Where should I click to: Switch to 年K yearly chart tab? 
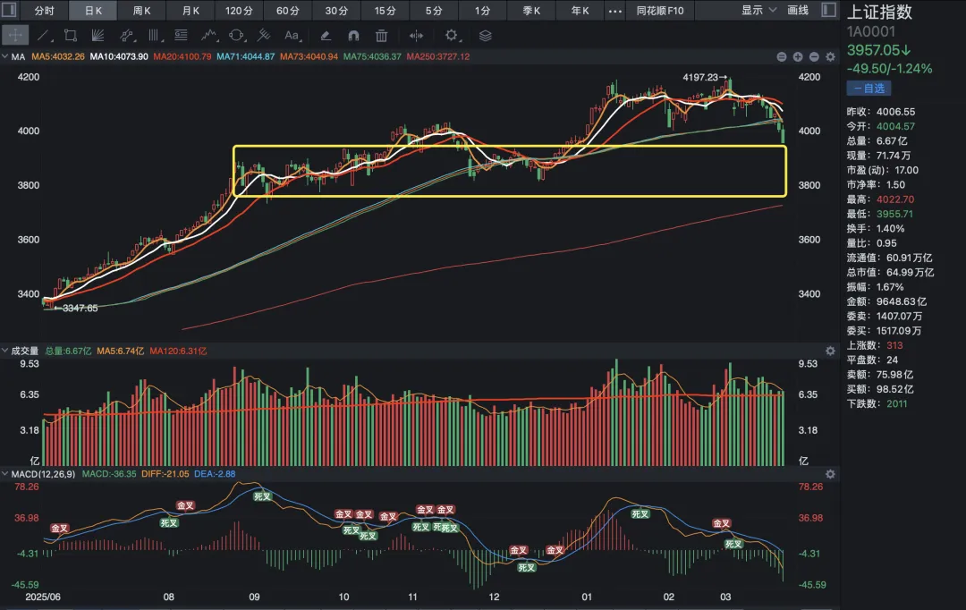pos(580,11)
